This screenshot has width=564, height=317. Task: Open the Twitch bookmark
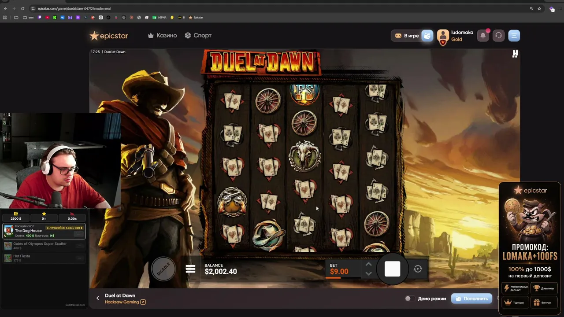(x=40, y=18)
